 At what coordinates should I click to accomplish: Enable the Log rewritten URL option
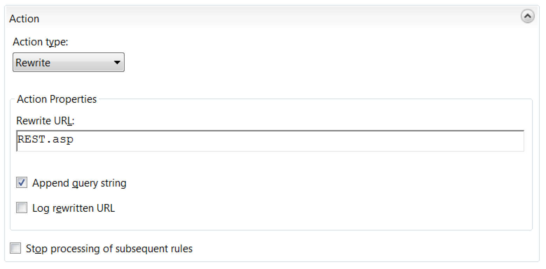[21, 208]
